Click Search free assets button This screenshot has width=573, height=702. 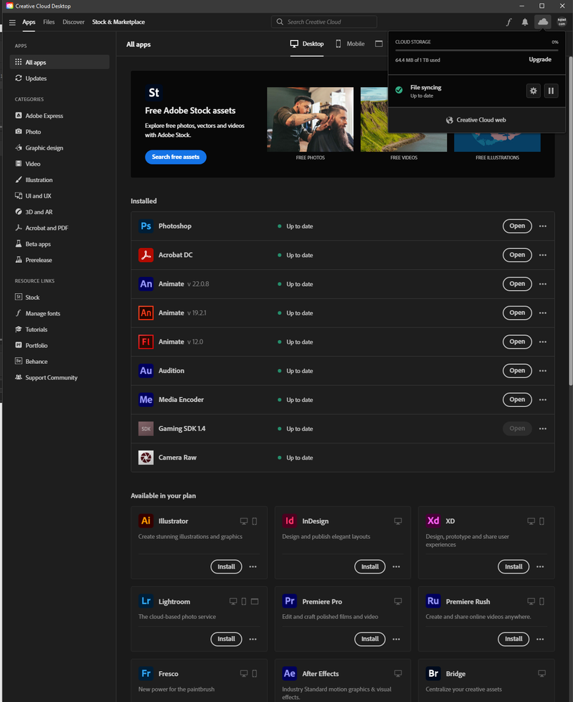[x=176, y=157]
